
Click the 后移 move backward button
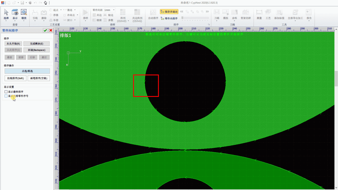[x=32, y=57]
